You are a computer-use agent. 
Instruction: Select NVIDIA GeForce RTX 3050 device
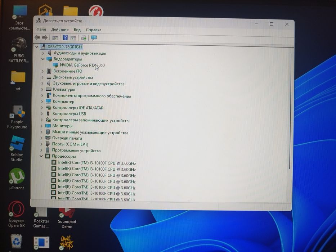[82, 65]
